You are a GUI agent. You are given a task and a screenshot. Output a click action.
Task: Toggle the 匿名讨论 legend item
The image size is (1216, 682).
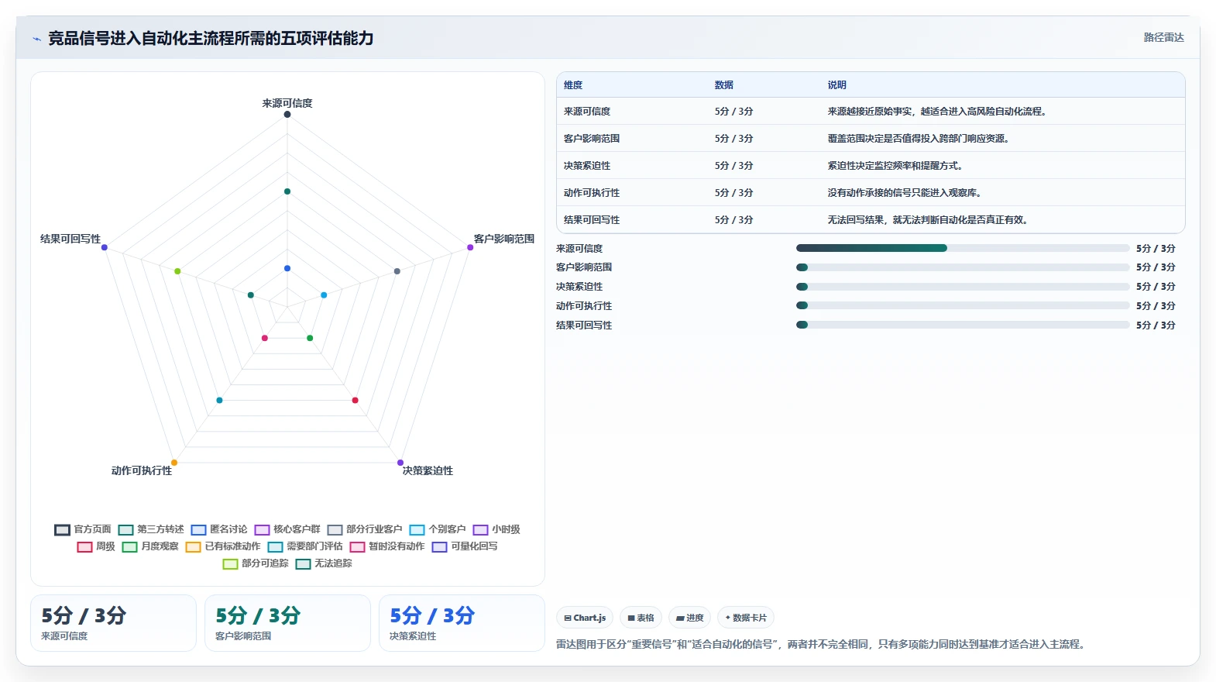coord(219,529)
